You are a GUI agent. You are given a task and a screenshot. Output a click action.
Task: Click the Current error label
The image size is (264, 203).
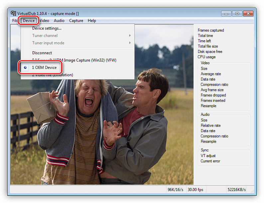210,161
